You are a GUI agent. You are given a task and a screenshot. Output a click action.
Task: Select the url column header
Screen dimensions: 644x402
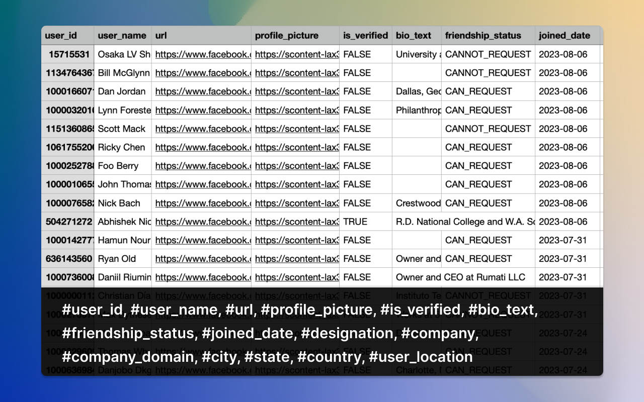point(201,35)
